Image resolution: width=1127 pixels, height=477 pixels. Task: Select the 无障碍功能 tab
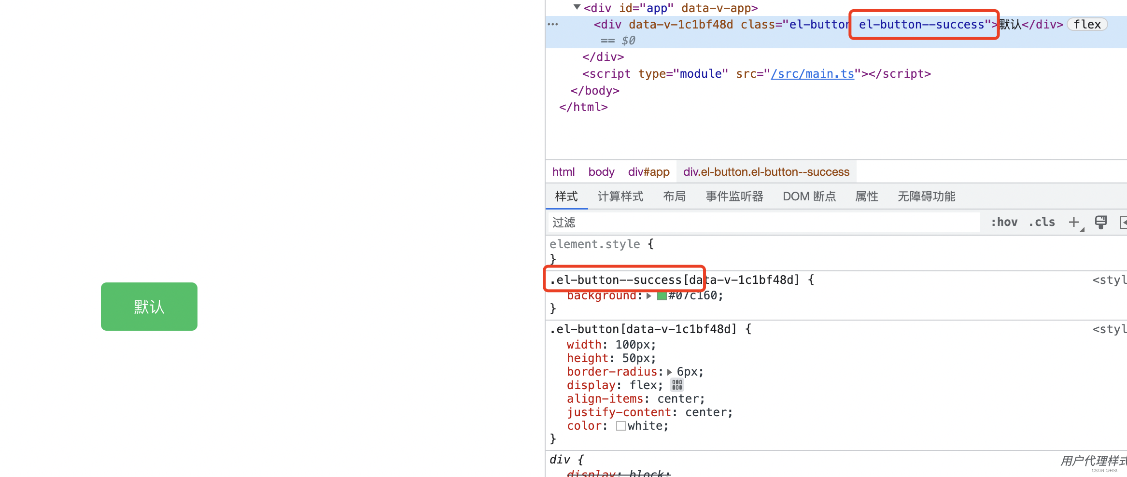[926, 196]
